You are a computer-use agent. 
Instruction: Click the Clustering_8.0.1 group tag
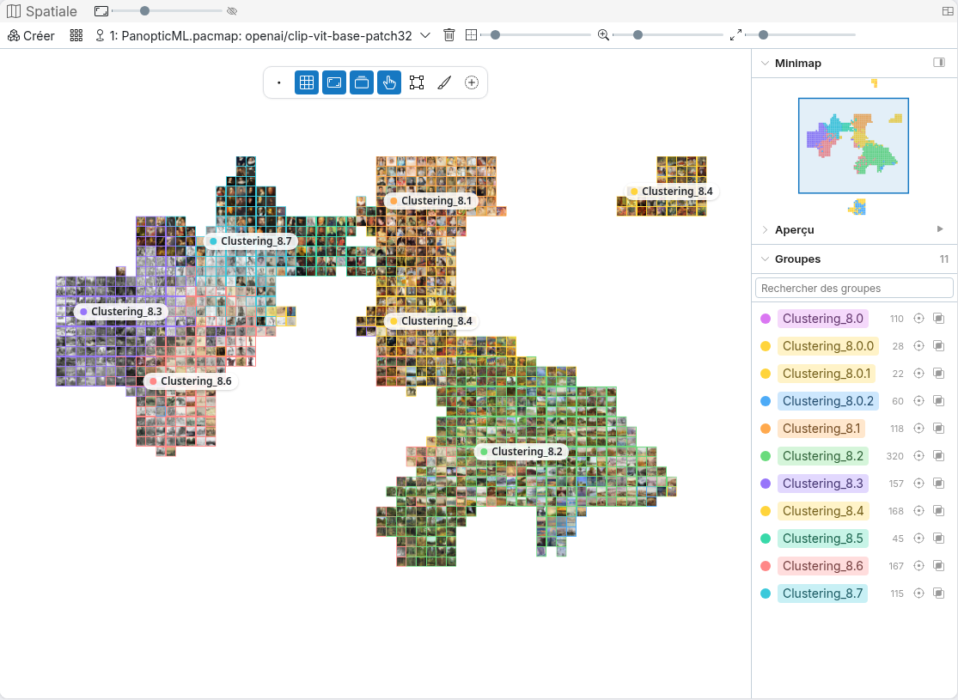pos(826,374)
